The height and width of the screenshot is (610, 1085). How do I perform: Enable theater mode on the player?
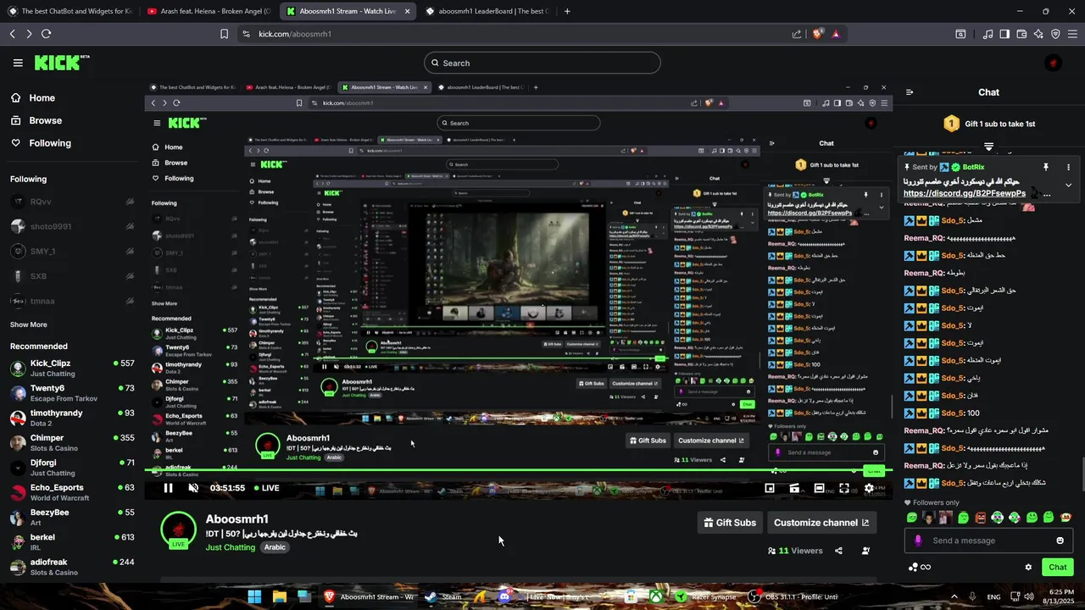coord(819,488)
